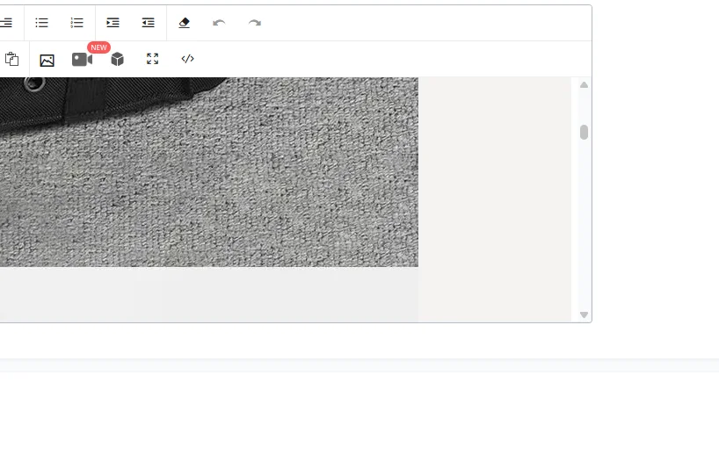Insert a numbered list
The height and width of the screenshot is (455, 719).
click(x=77, y=23)
